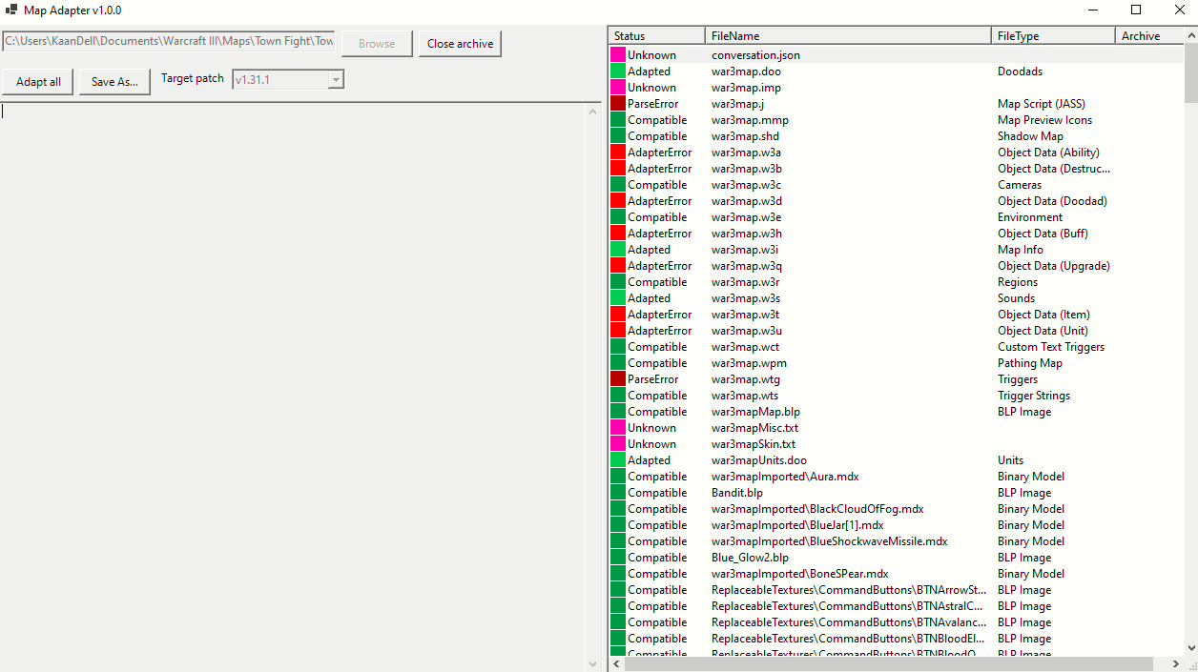Click the file list vertical scrollbar thumb
Screen dimensions: 1198x672
pyautogui.click(x=1191, y=71)
